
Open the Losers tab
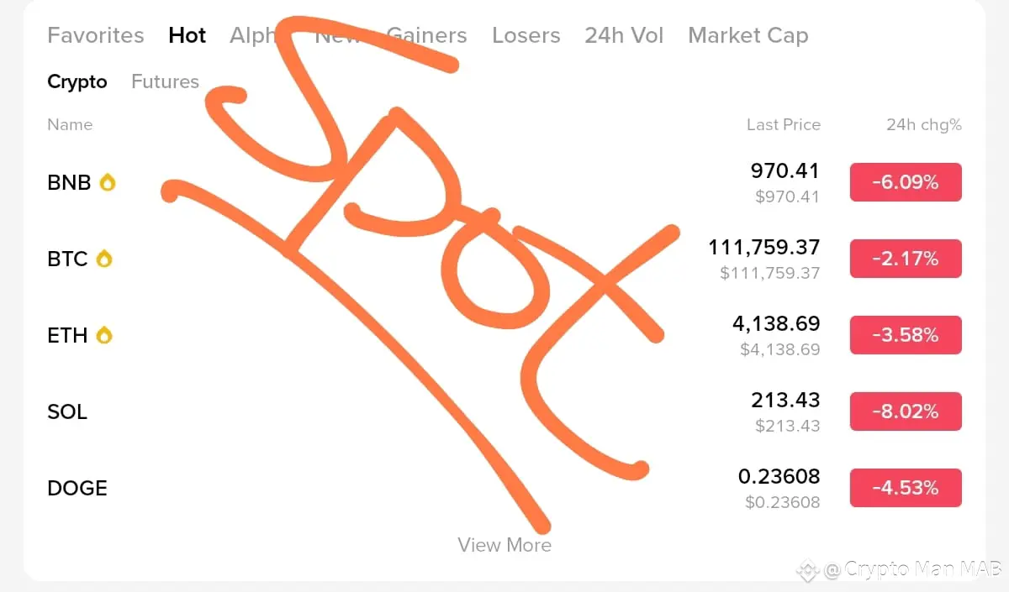526,35
